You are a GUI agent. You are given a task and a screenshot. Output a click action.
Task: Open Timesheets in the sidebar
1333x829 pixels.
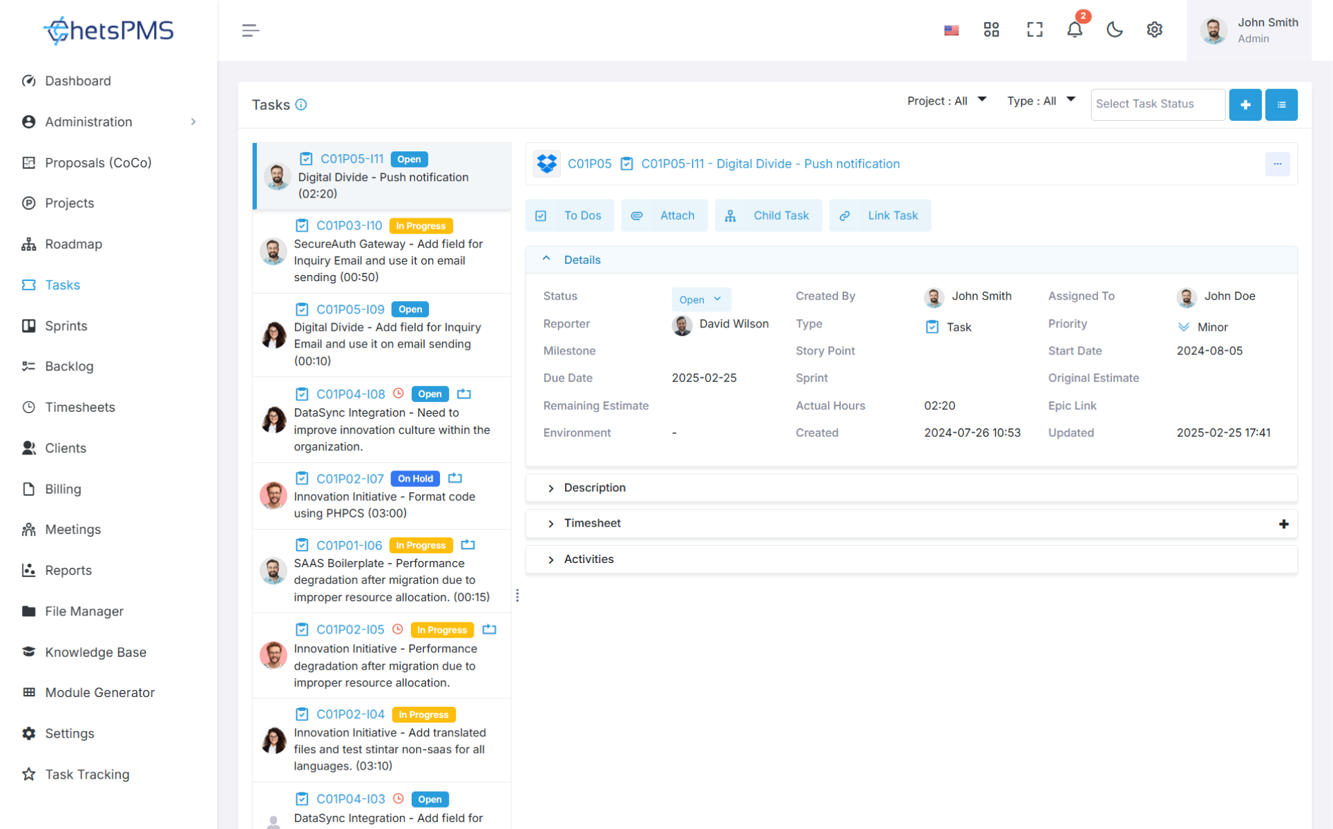[x=80, y=407]
